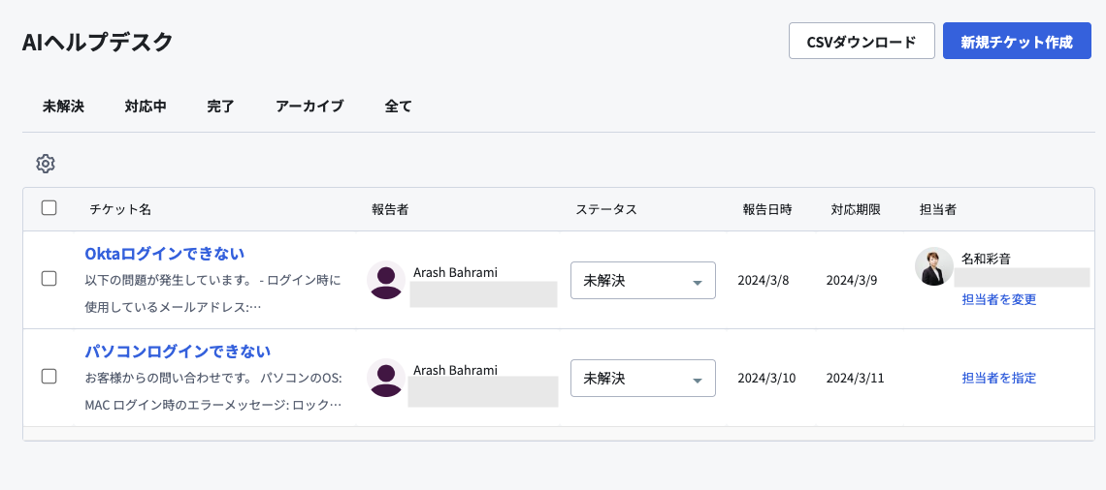Check the パソコンログインできない ticket checkbox
The image size is (1106, 490).
(49, 376)
